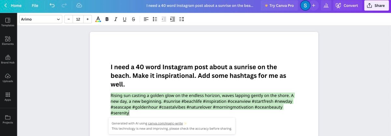Follow the canva.com/magic-write link
This screenshot has width=391, height=136.
[165, 123]
